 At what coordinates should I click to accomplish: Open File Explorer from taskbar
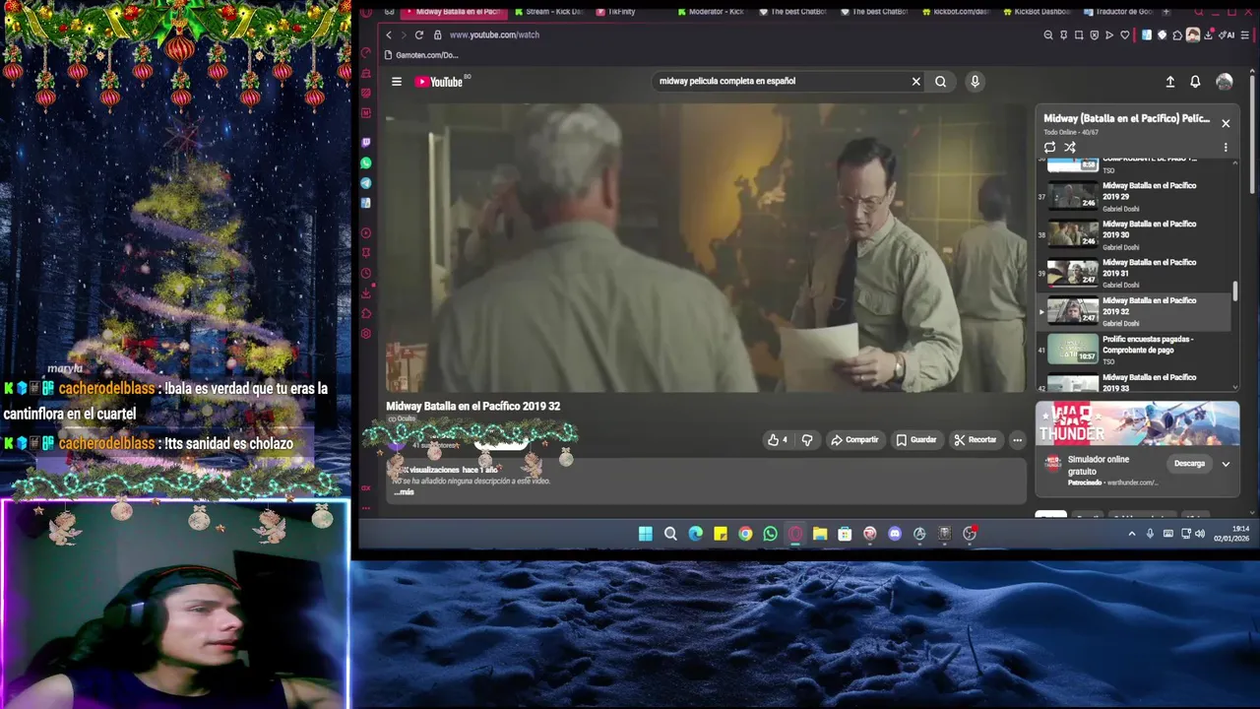820,534
